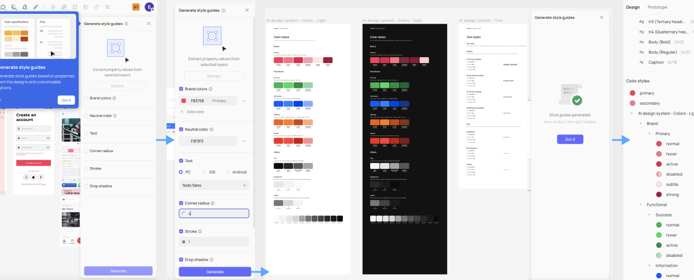
Task: Click the info icon next to Corner radius in the middle panel
Action: pyautogui.click(x=213, y=204)
